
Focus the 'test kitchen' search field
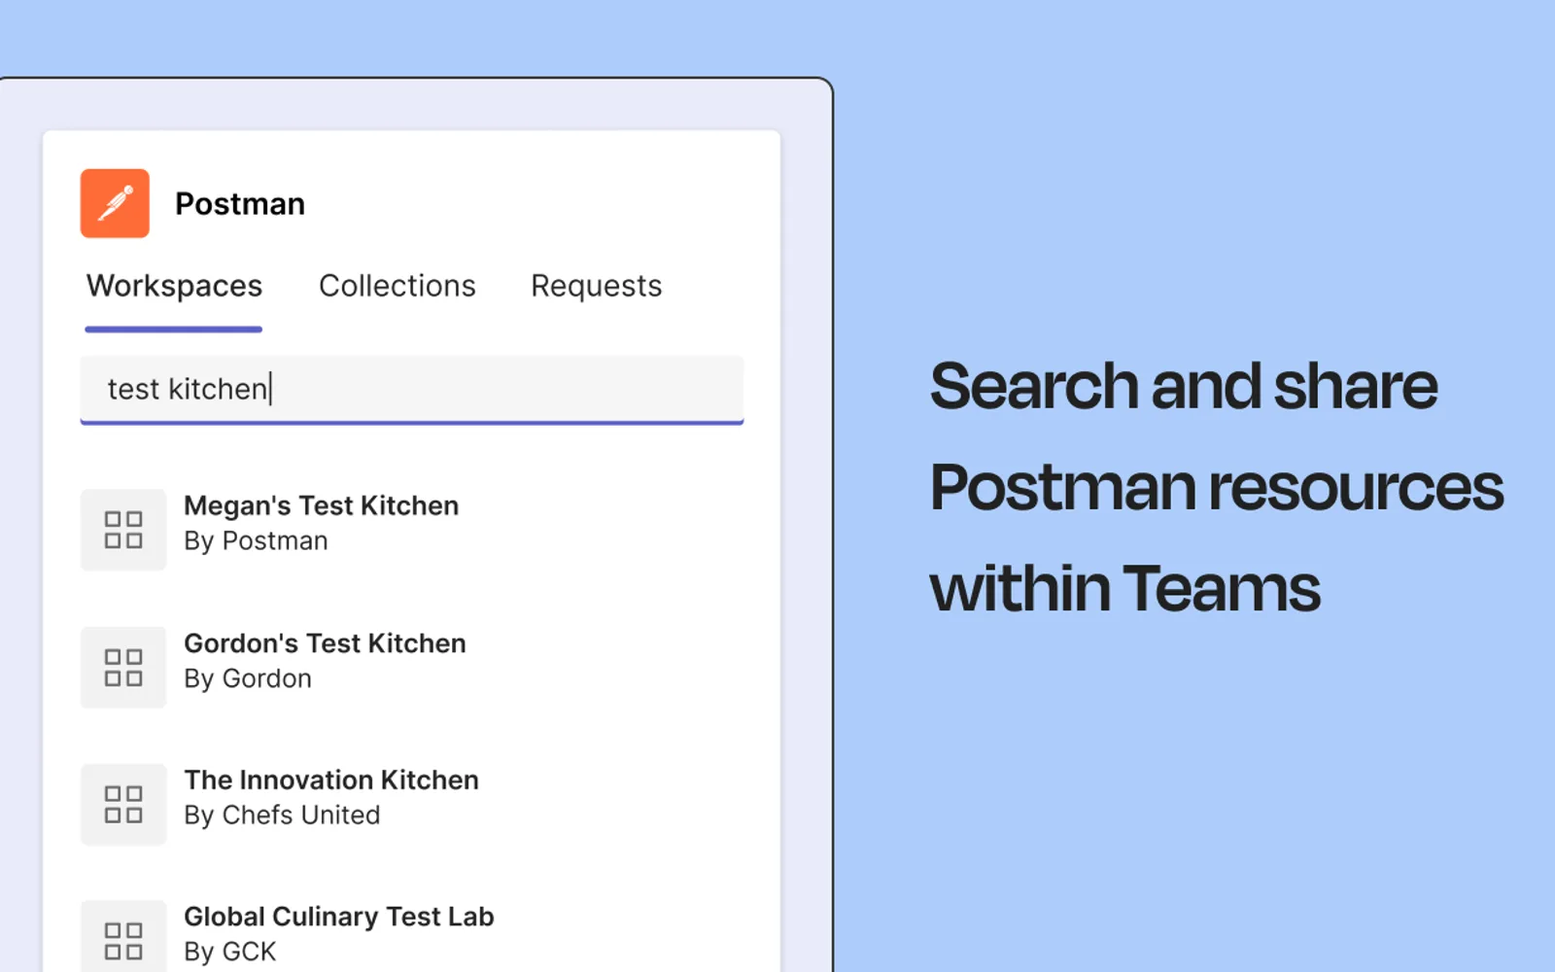pyautogui.click(x=412, y=389)
